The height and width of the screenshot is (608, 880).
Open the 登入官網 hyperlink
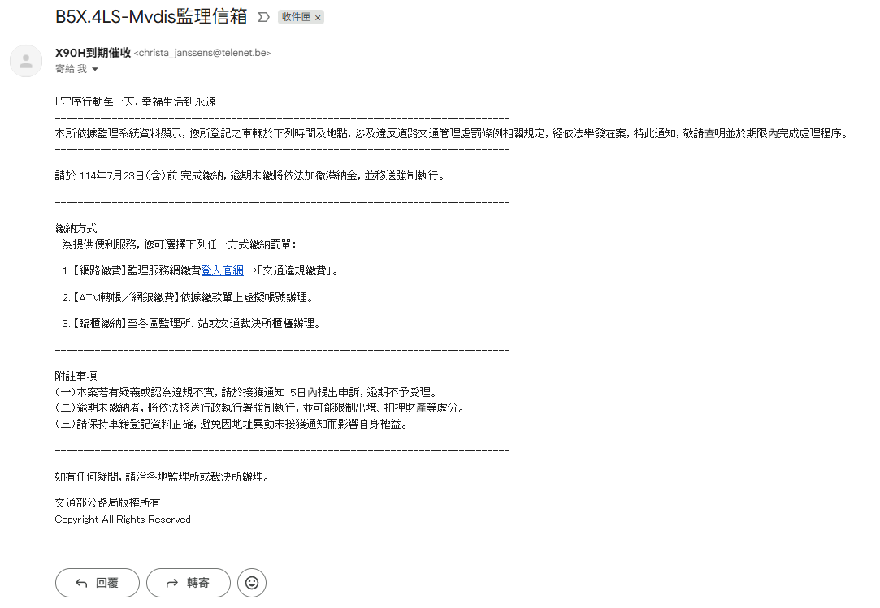pyautogui.click(x=222, y=270)
